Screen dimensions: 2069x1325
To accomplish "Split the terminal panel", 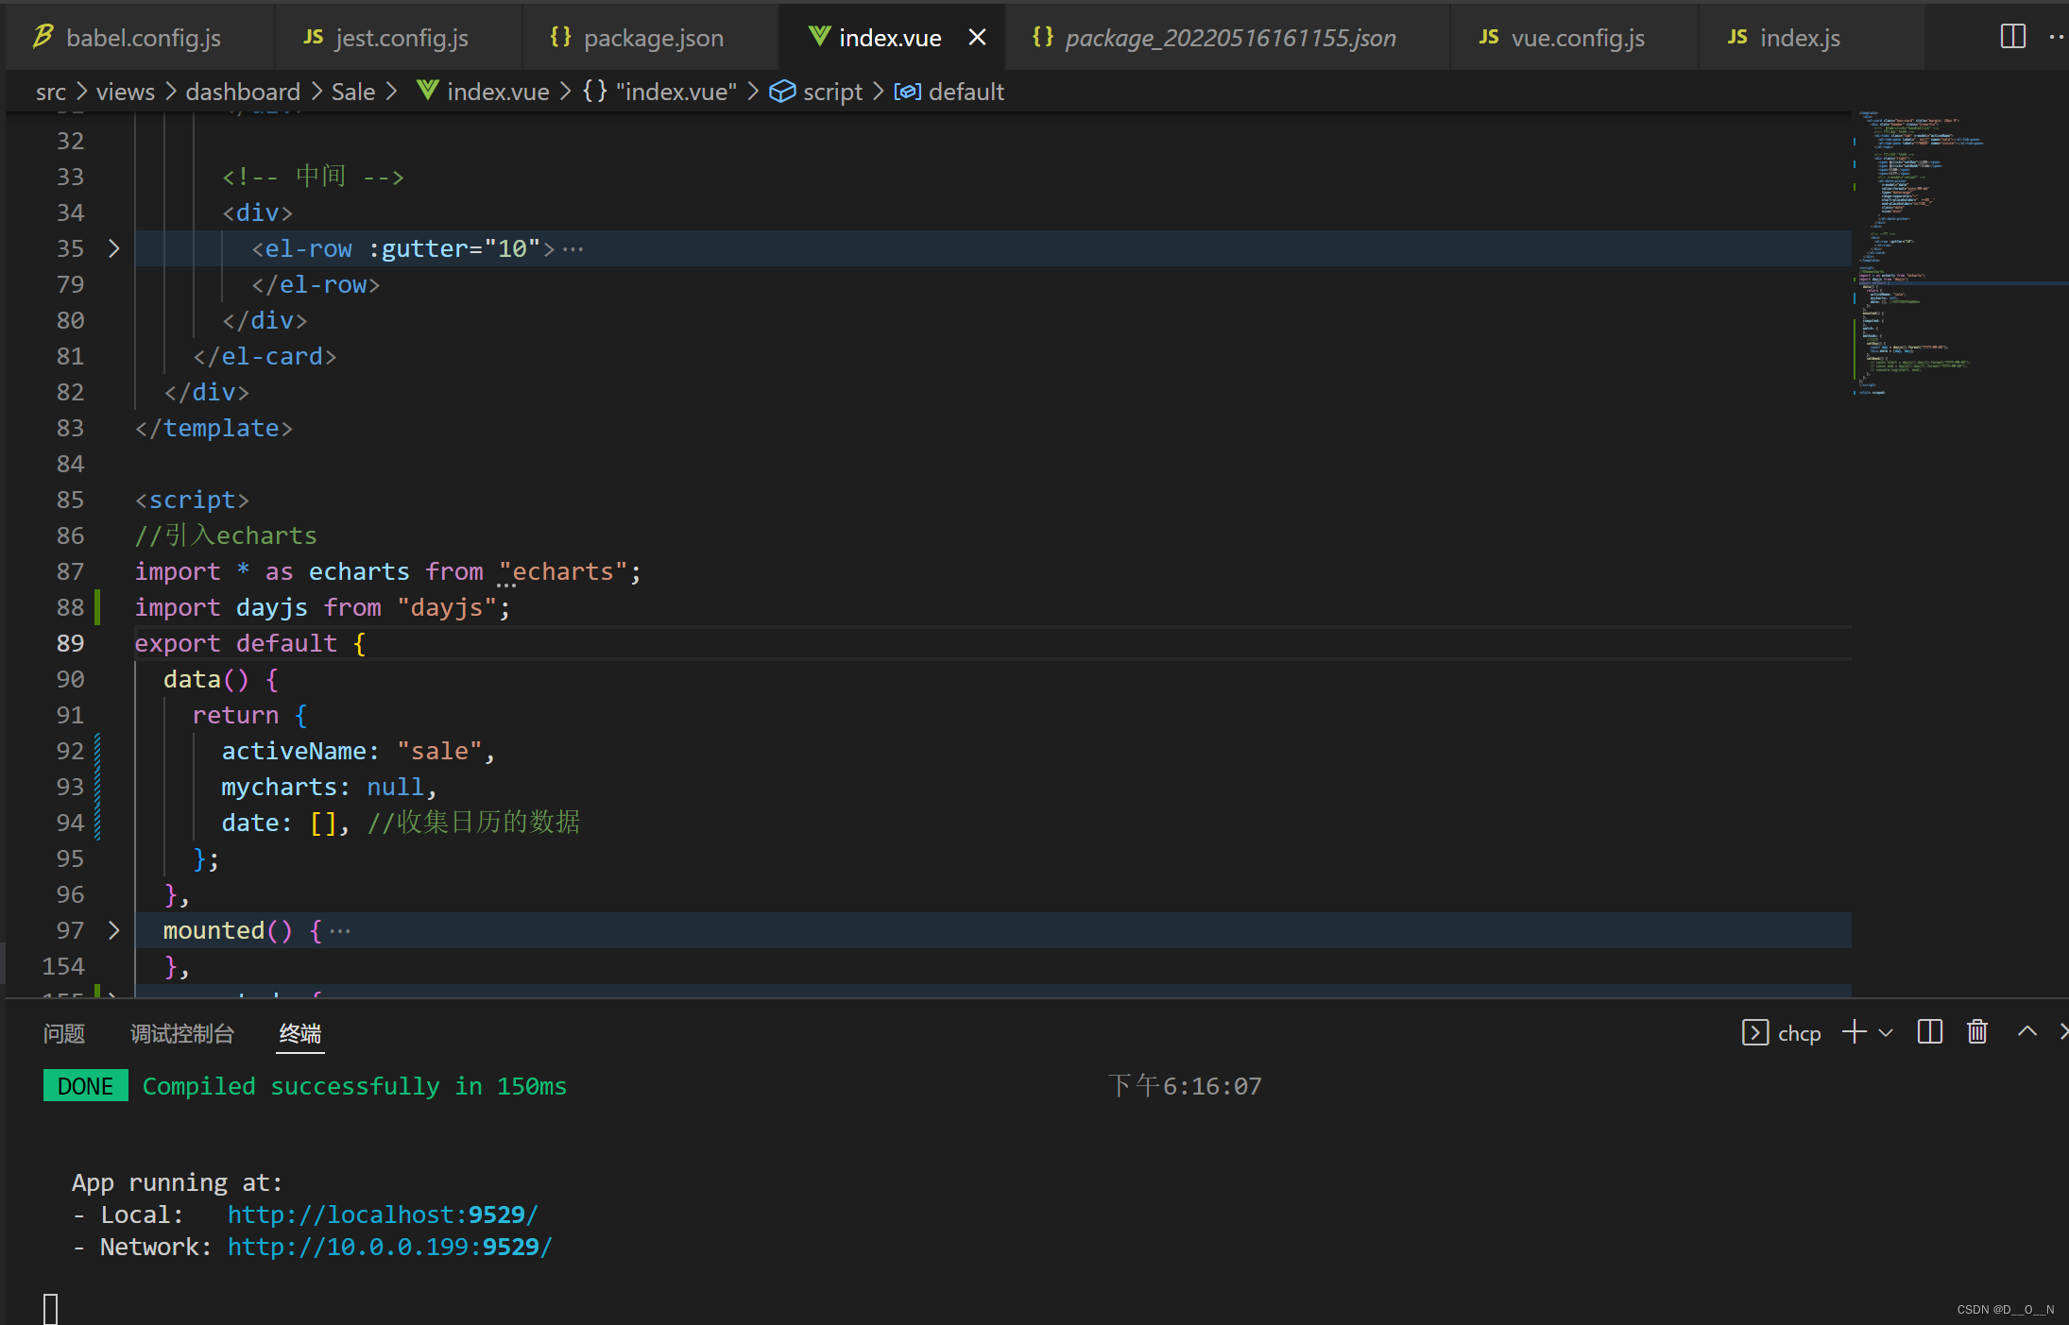I will click(x=1929, y=1032).
